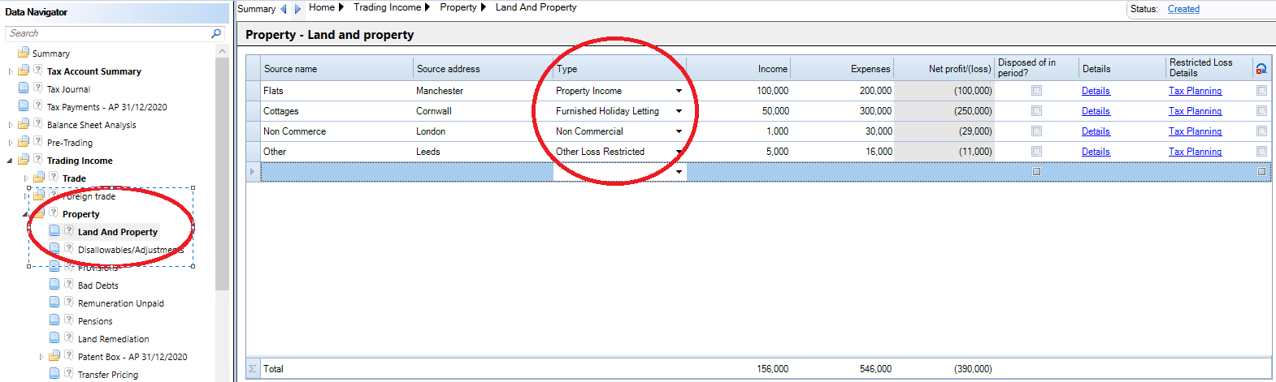
Task: Go to Home in the breadcrumb
Action: [x=322, y=7]
